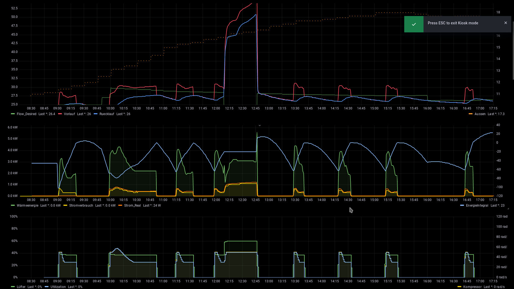Screen dimensions: 514x289
Task: Show only the Wärmeenergie series
Action: point(28,206)
